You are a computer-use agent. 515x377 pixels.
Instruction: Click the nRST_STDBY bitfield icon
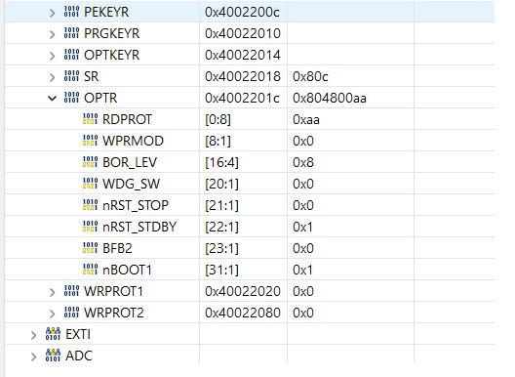90,227
